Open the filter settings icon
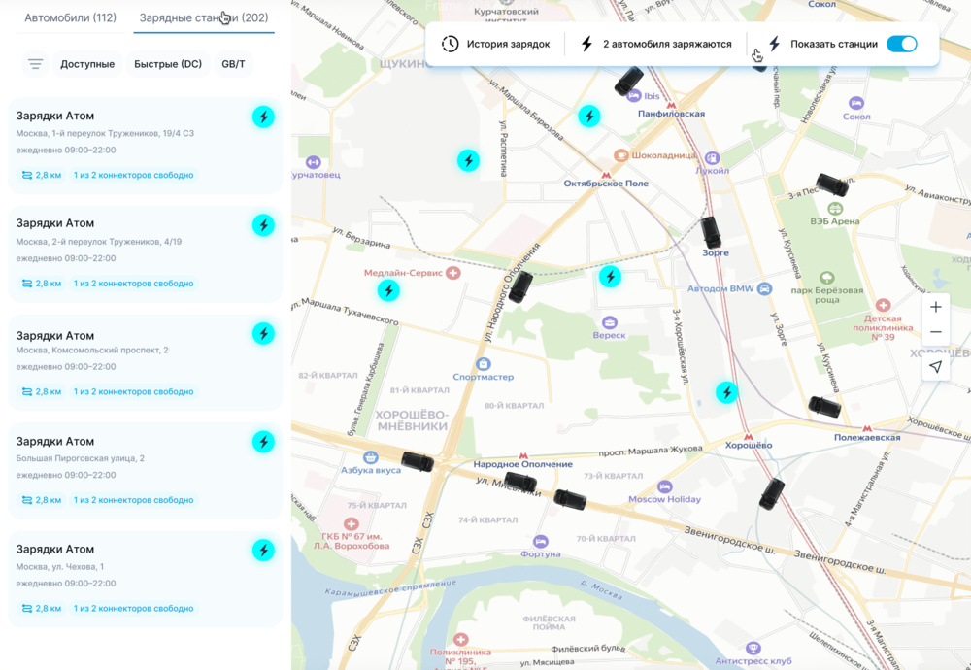This screenshot has width=971, height=670. pyautogui.click(x=35, y=64)
